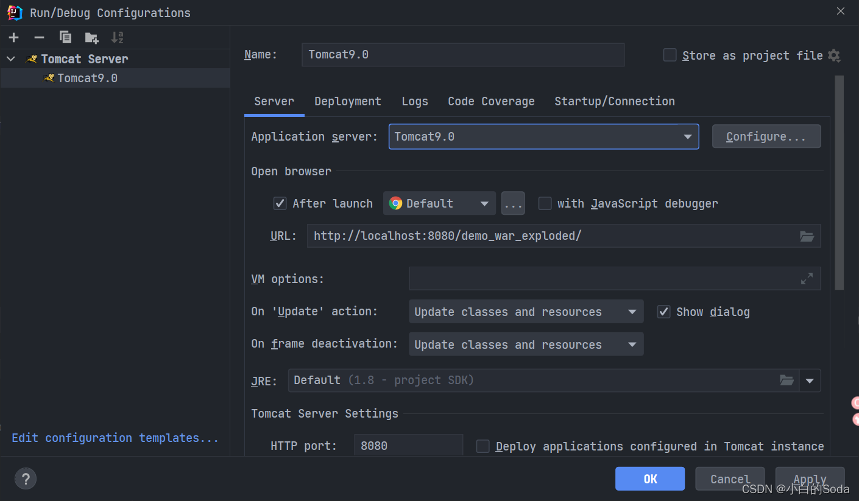The height and width of the screenshot is (501, 859).
Task: Click the Configure... button
Action: tap(766, 136)
